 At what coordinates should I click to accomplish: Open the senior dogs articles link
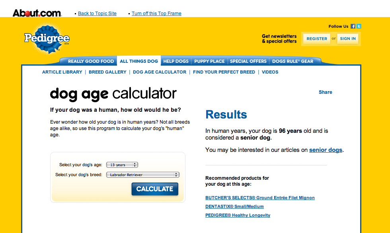326,150
